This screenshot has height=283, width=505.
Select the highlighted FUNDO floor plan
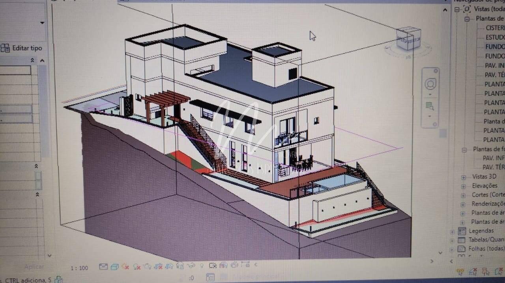pos(495,46)
